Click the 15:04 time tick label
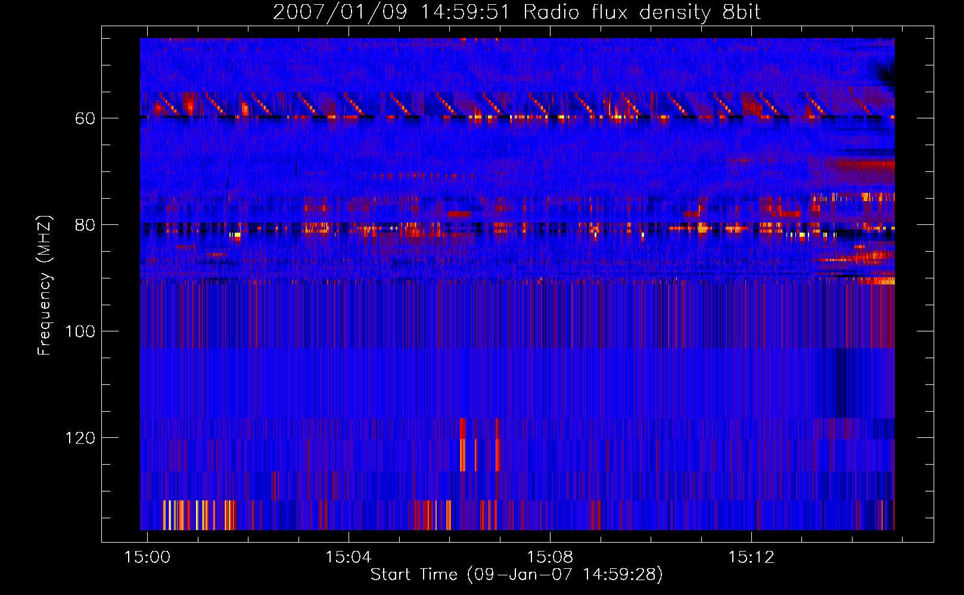The width and height of the screenshot is (964, 595). tap(349, 557)
